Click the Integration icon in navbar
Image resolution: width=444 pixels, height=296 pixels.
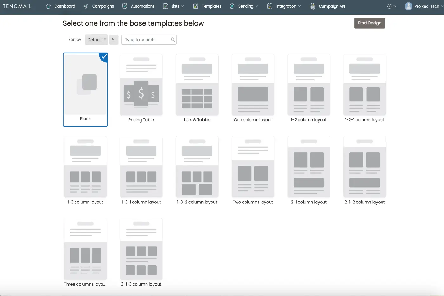pos(270,6)
